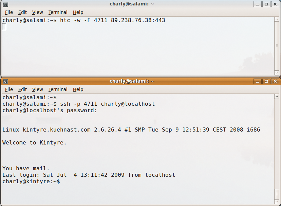Click 'Welcome to Kintyre.' text
The width and height of the screenshot is (281, 206).
[34, 143]
